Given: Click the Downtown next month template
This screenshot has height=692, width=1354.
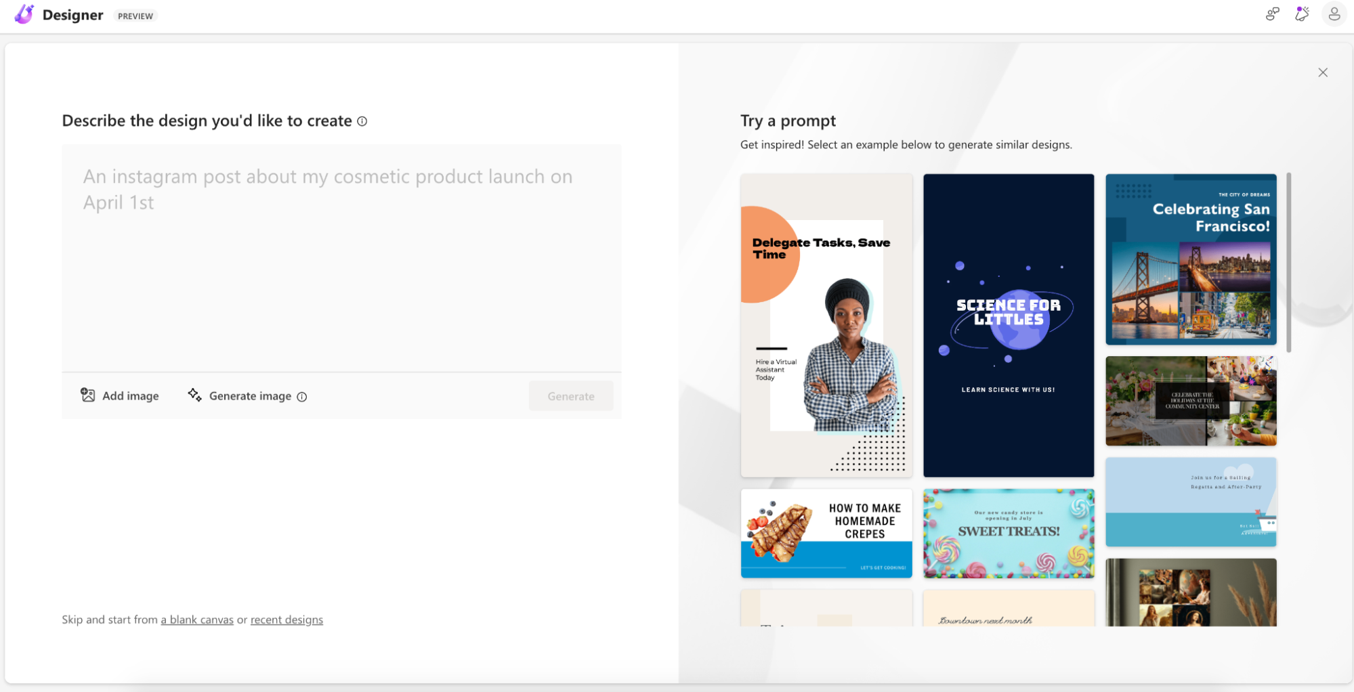Looking at the screenshot, I should click(x=1009, y=608).
